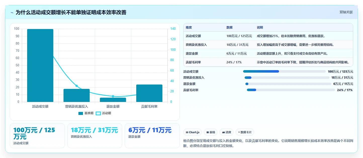Click the 维度 table column header
This screenshot has width=363, height=158.
(189, 28)
